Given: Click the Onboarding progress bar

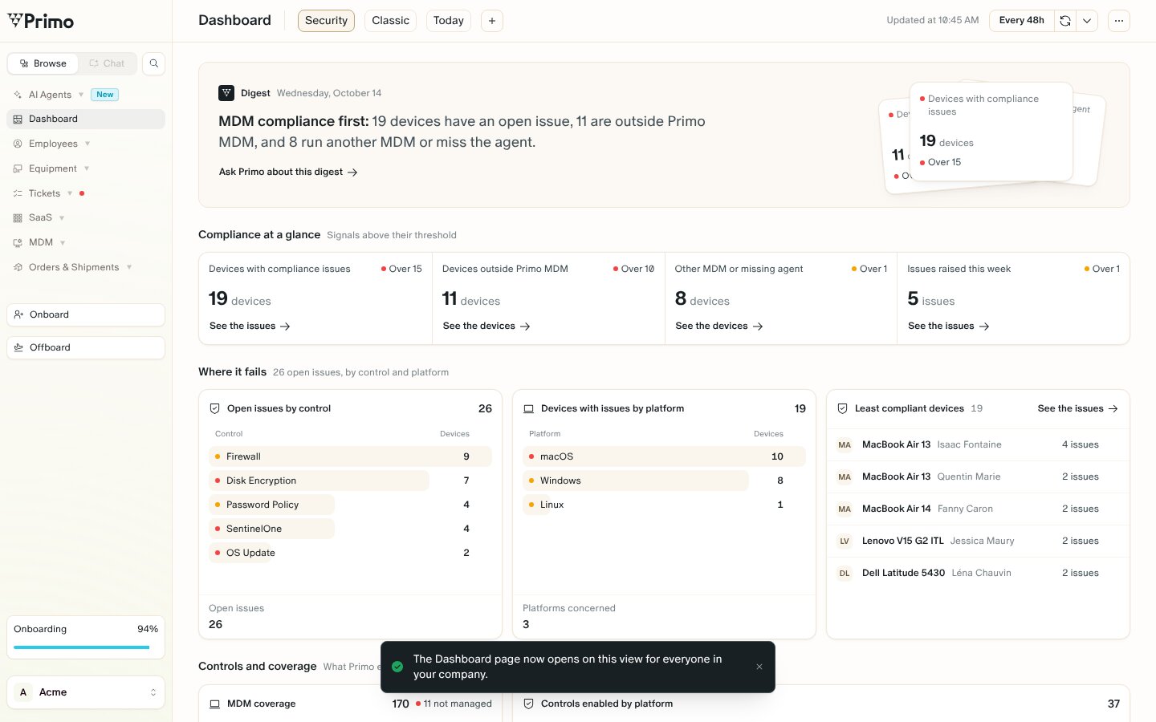Looking at the screenshot, I should coord(82,647).
